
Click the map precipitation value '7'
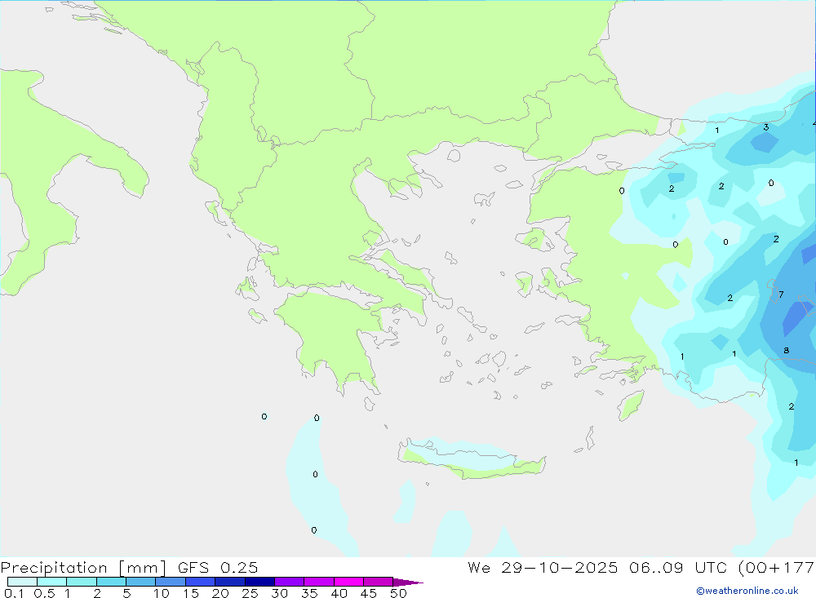[781, 295]
